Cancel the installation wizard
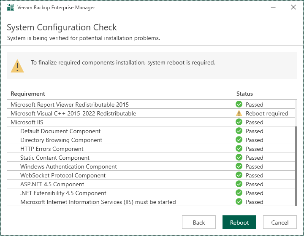The image size is (304, 236). click(x=280, y=223)
